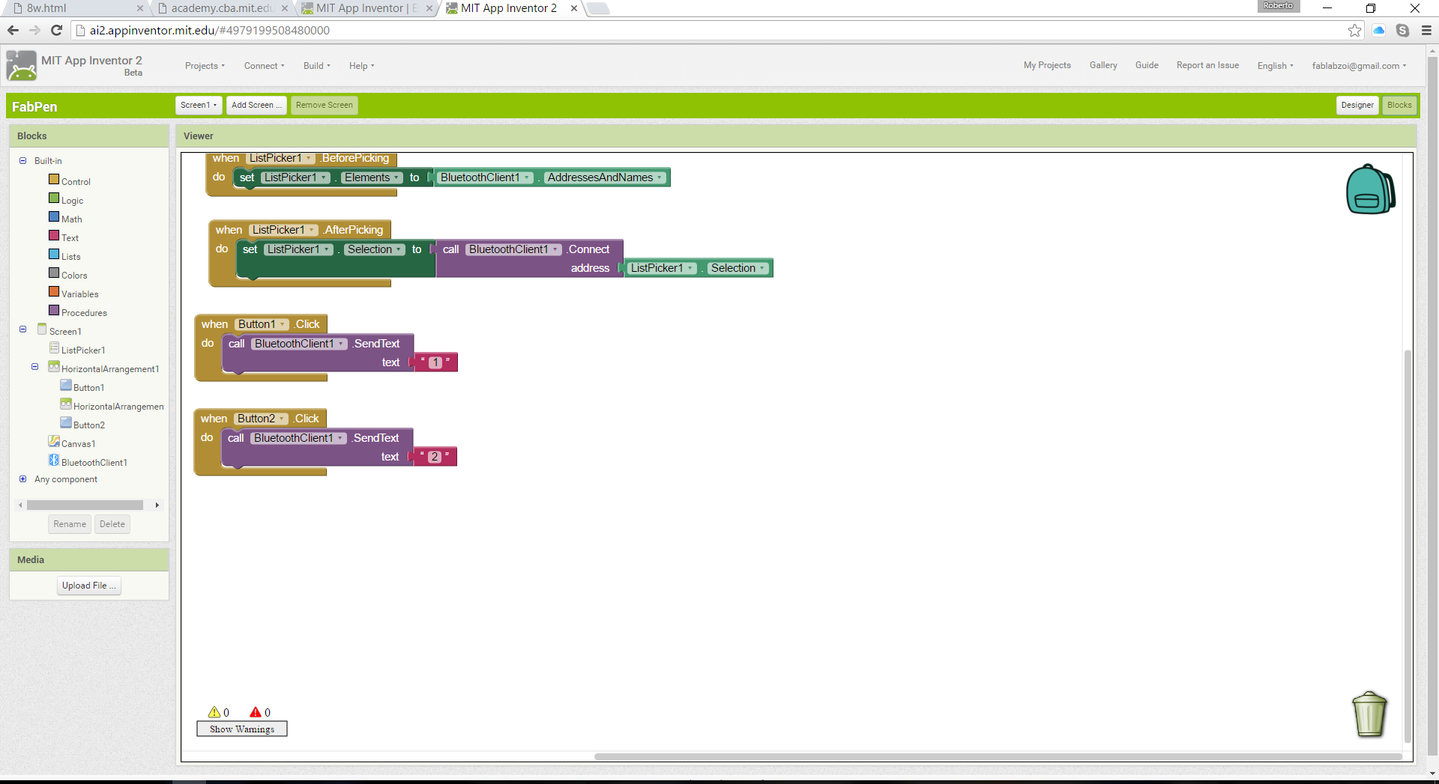The height and width of the screenshot is (784, 1439).
Task: Open the English language dropdown
Action: click(x=1275, y=66)
